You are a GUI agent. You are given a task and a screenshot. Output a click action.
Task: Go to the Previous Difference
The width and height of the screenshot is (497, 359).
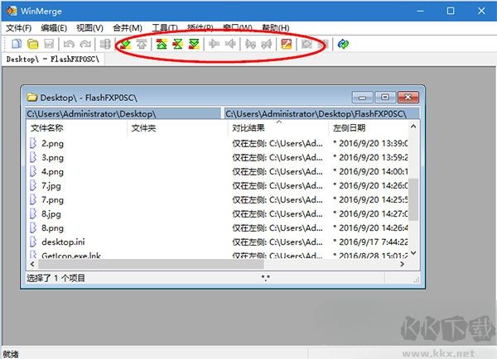pyautogui.click(x=142, y=44)
